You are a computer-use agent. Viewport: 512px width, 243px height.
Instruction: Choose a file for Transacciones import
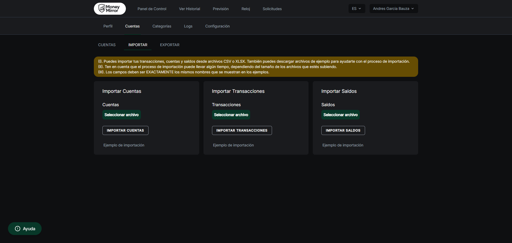point(231,115)
